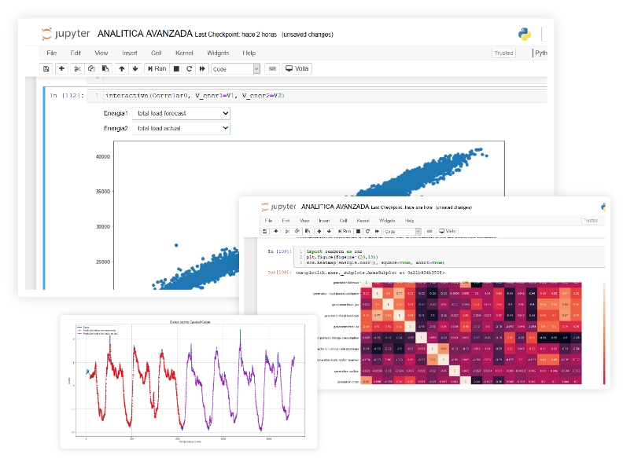Restart and run all in scatter plot notebook
Image resolution: width=623 pixels, height=458 pixels.
(203, 69)
